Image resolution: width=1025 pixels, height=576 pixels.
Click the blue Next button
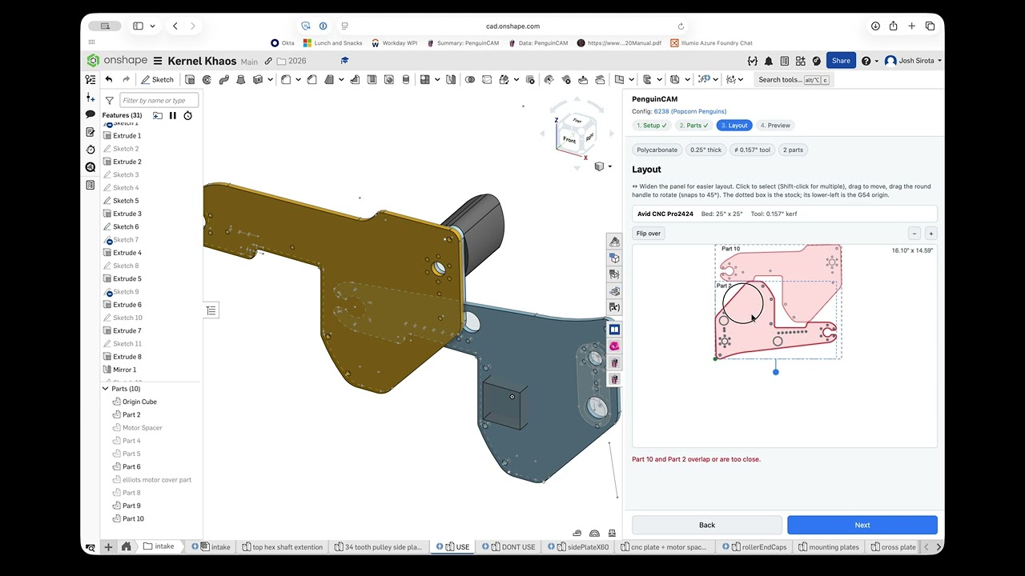[x=862, y=525]
